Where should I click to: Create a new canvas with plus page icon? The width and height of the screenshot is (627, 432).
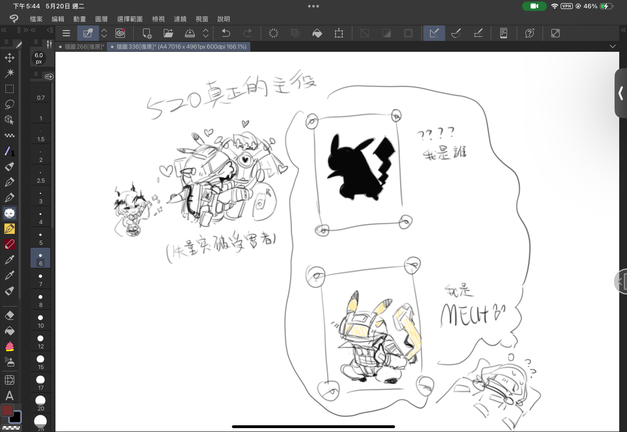click(x=147, y=33)
